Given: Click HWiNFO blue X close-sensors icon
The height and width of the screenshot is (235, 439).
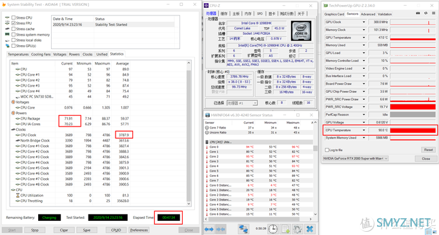Looking at the screenshot, I should [x=310, y=229].
